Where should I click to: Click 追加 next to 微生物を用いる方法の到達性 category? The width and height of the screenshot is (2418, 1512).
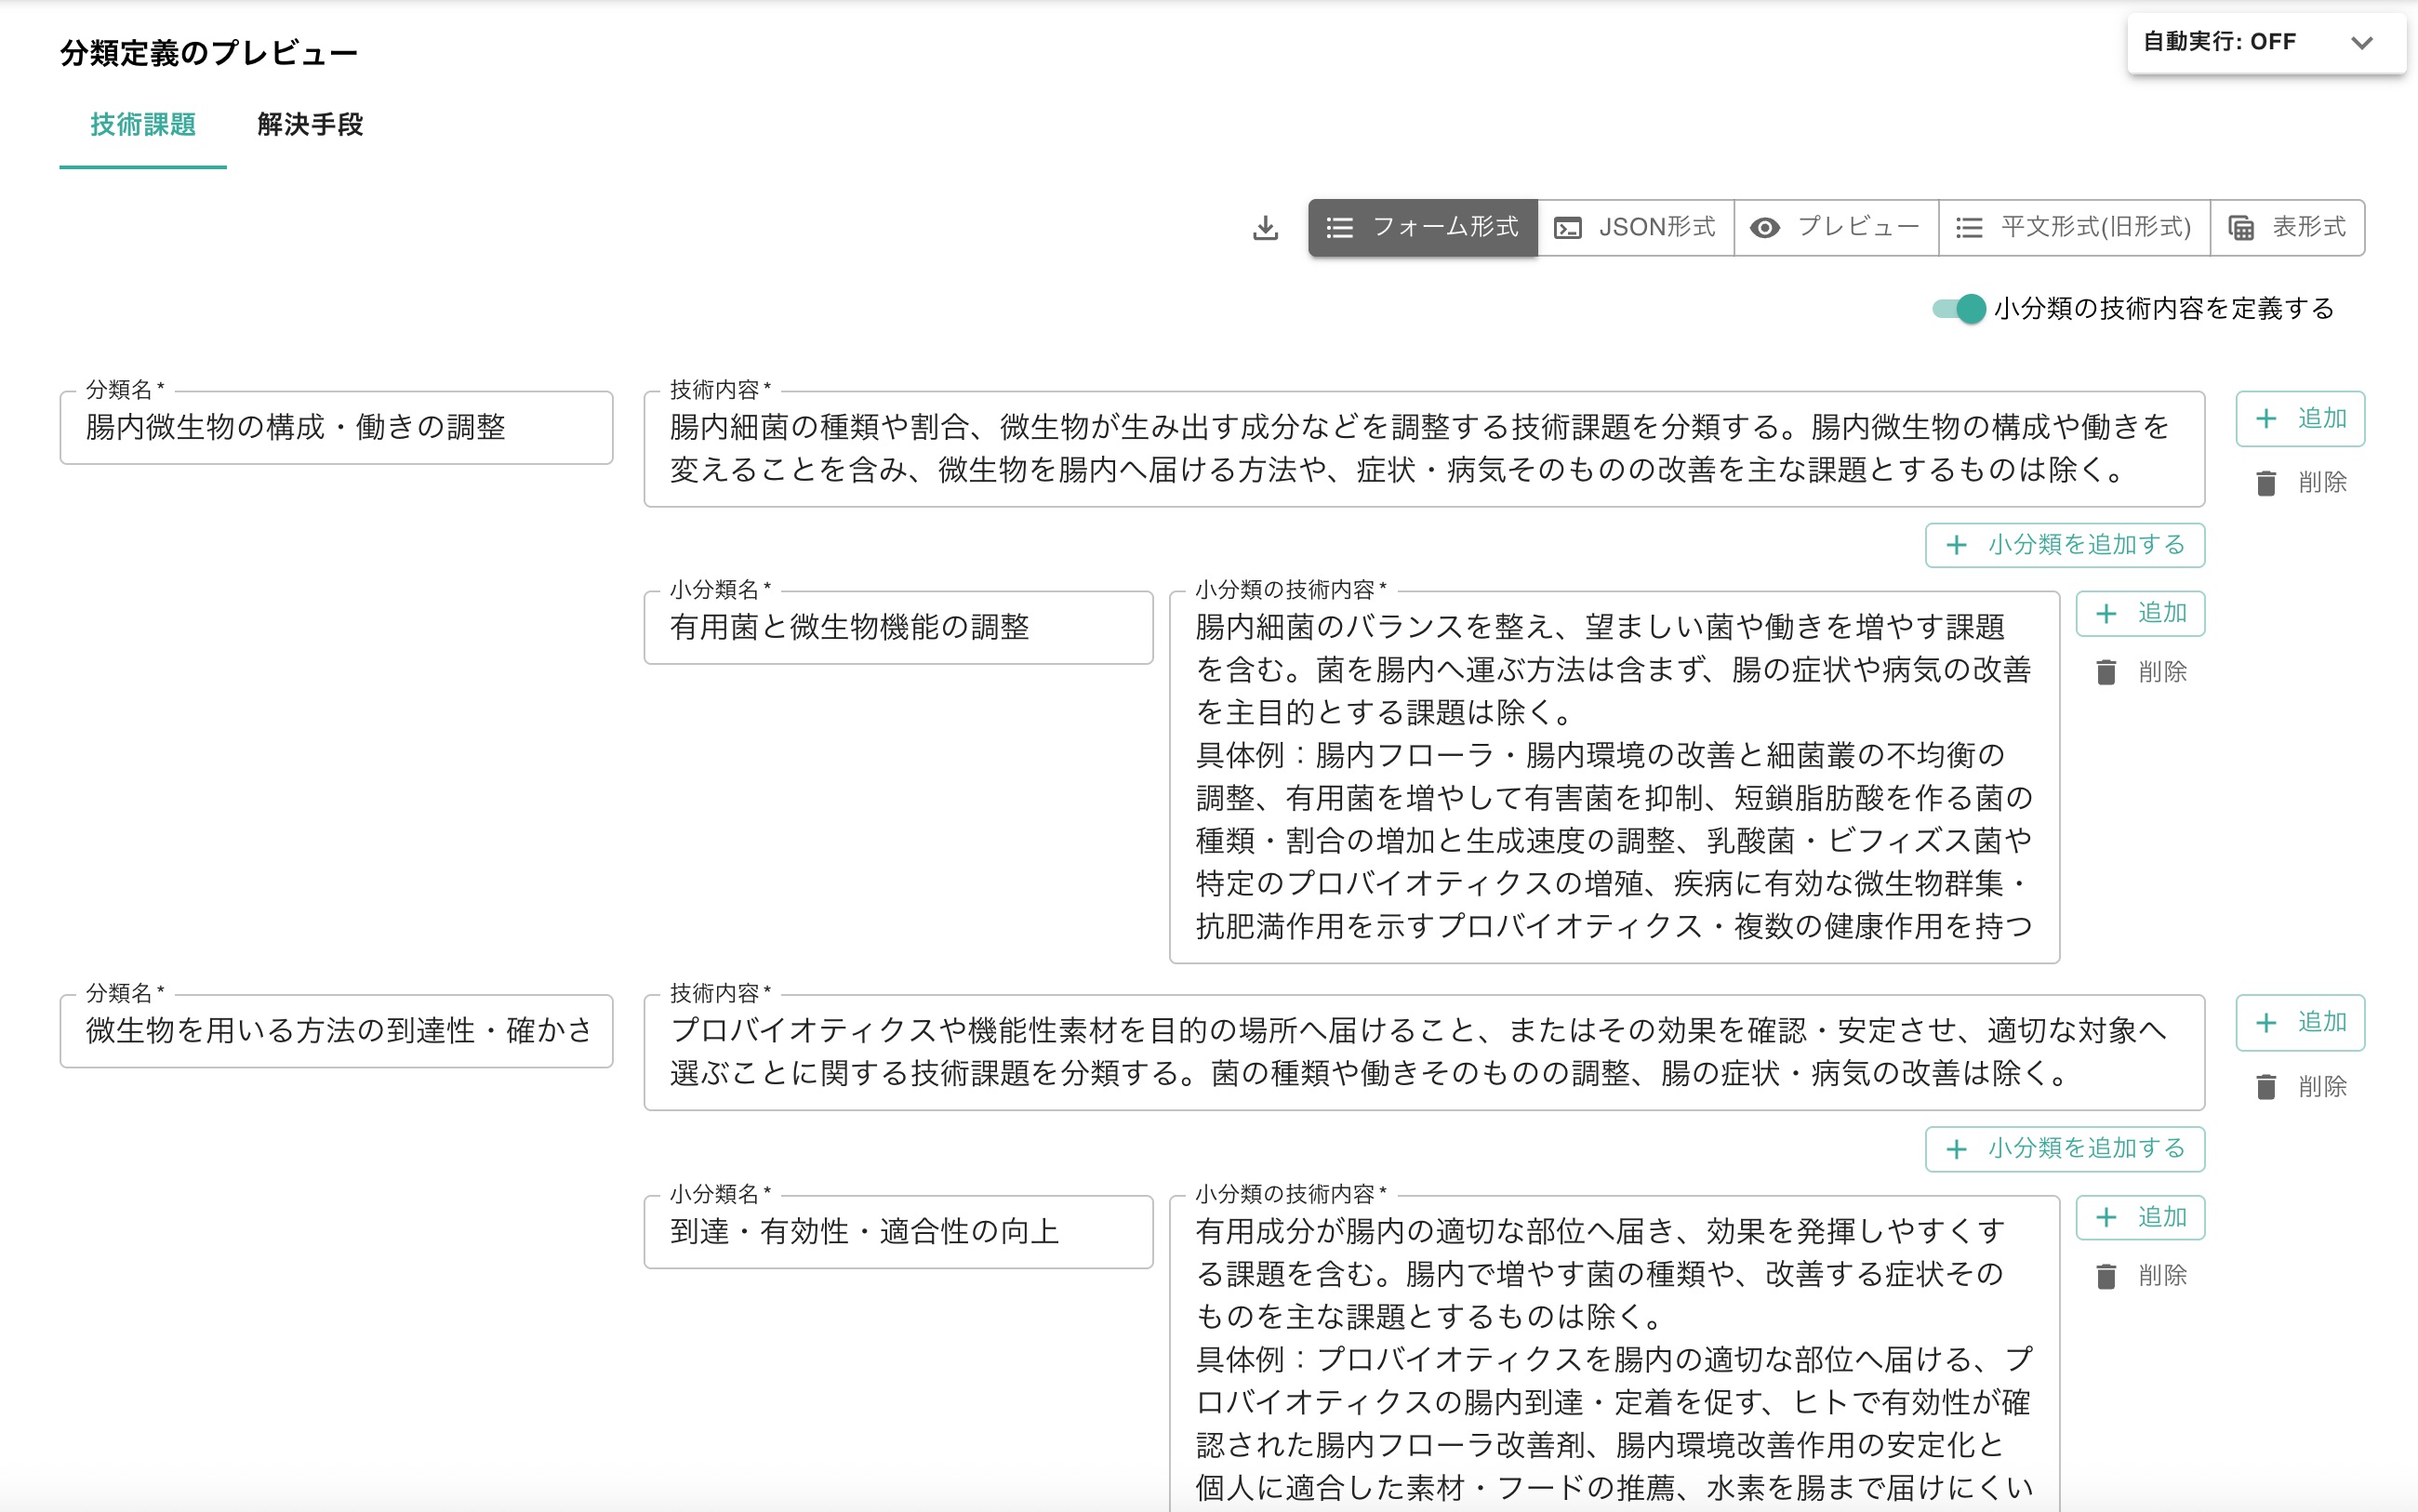(x=2300, y=1023)
